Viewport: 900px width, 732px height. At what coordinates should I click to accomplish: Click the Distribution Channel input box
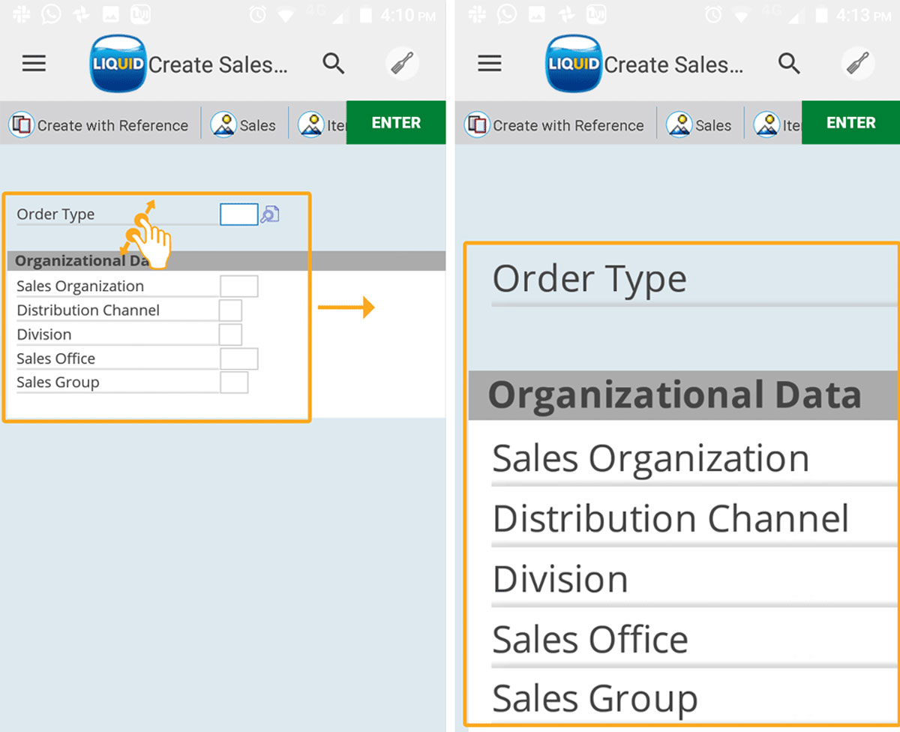[x=230, y=310]
